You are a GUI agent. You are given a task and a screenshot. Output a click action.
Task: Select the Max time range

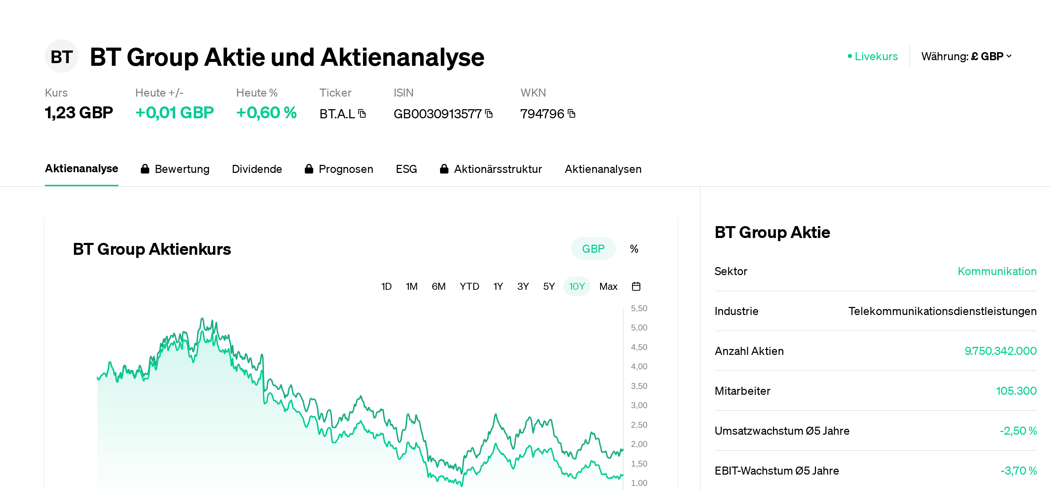[x=608, y=286]
